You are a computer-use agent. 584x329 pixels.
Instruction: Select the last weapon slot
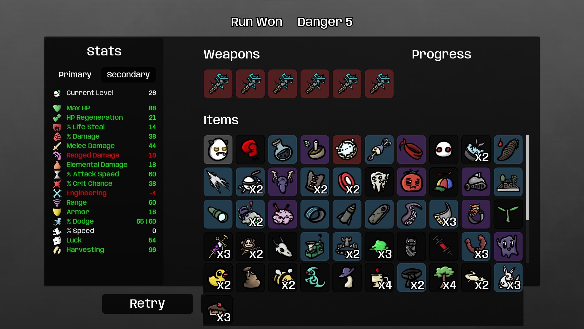[x=379, y=84]
